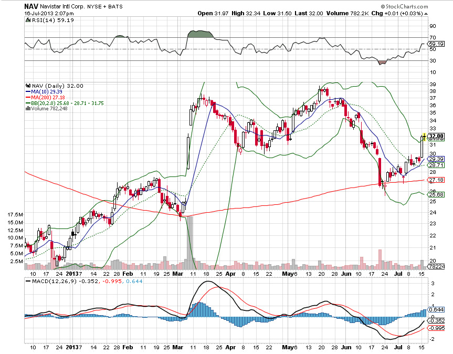Viewport: 453px width, 354px height.
Task: Click the blue MA(10) color line swatch
Action: pyautogui.click(x=28, y=91)
